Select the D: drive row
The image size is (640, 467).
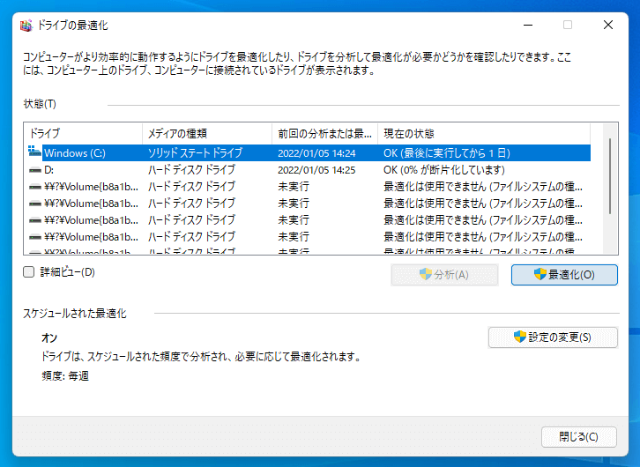click(x=307, y=170)
